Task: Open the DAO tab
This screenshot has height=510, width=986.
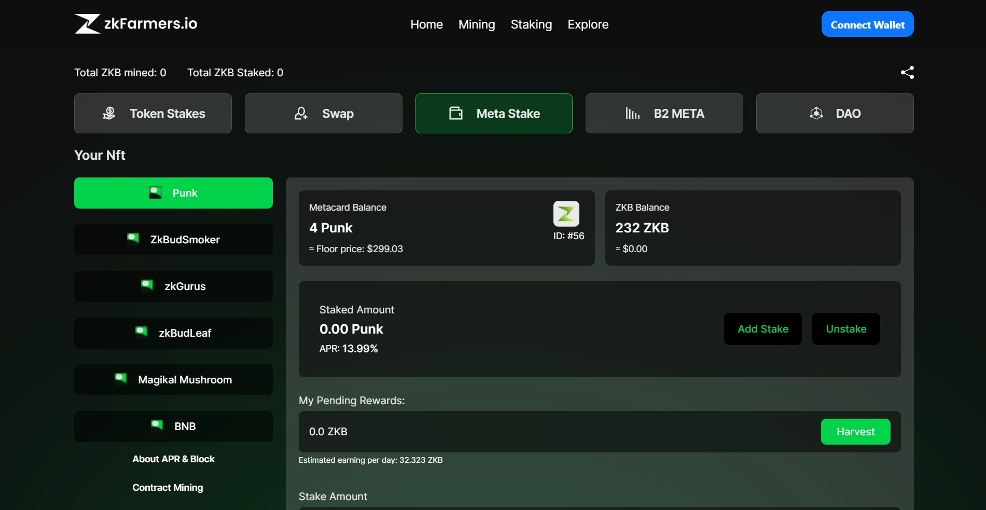Action: click(835, 114)
